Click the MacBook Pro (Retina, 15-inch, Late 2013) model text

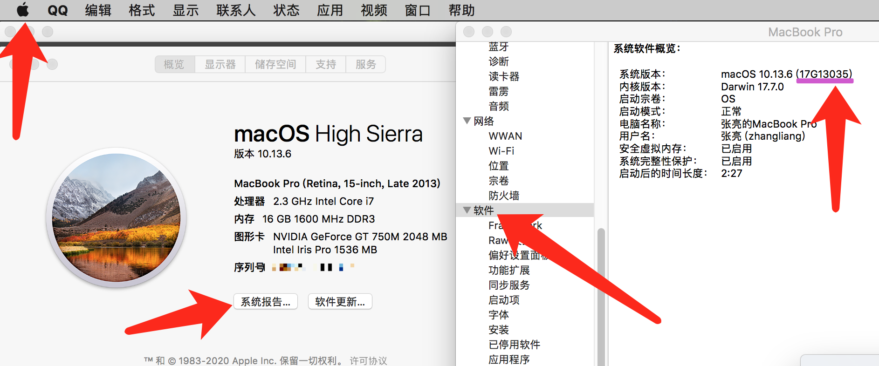click(x=337, y=183)
